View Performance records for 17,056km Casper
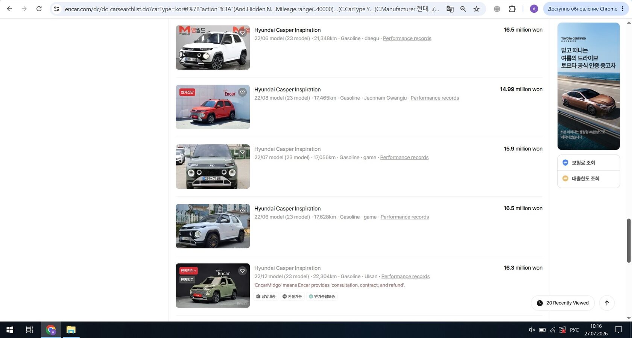The image size is (632, 338). (x=404, y=157)
